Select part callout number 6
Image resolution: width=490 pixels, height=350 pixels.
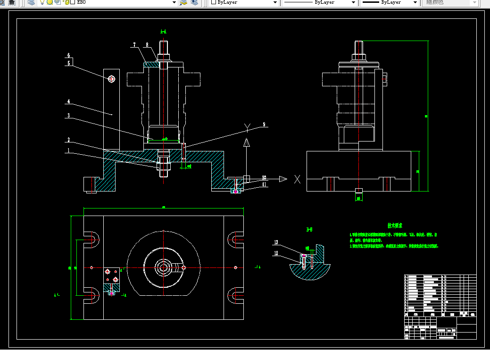coord(69,55)
